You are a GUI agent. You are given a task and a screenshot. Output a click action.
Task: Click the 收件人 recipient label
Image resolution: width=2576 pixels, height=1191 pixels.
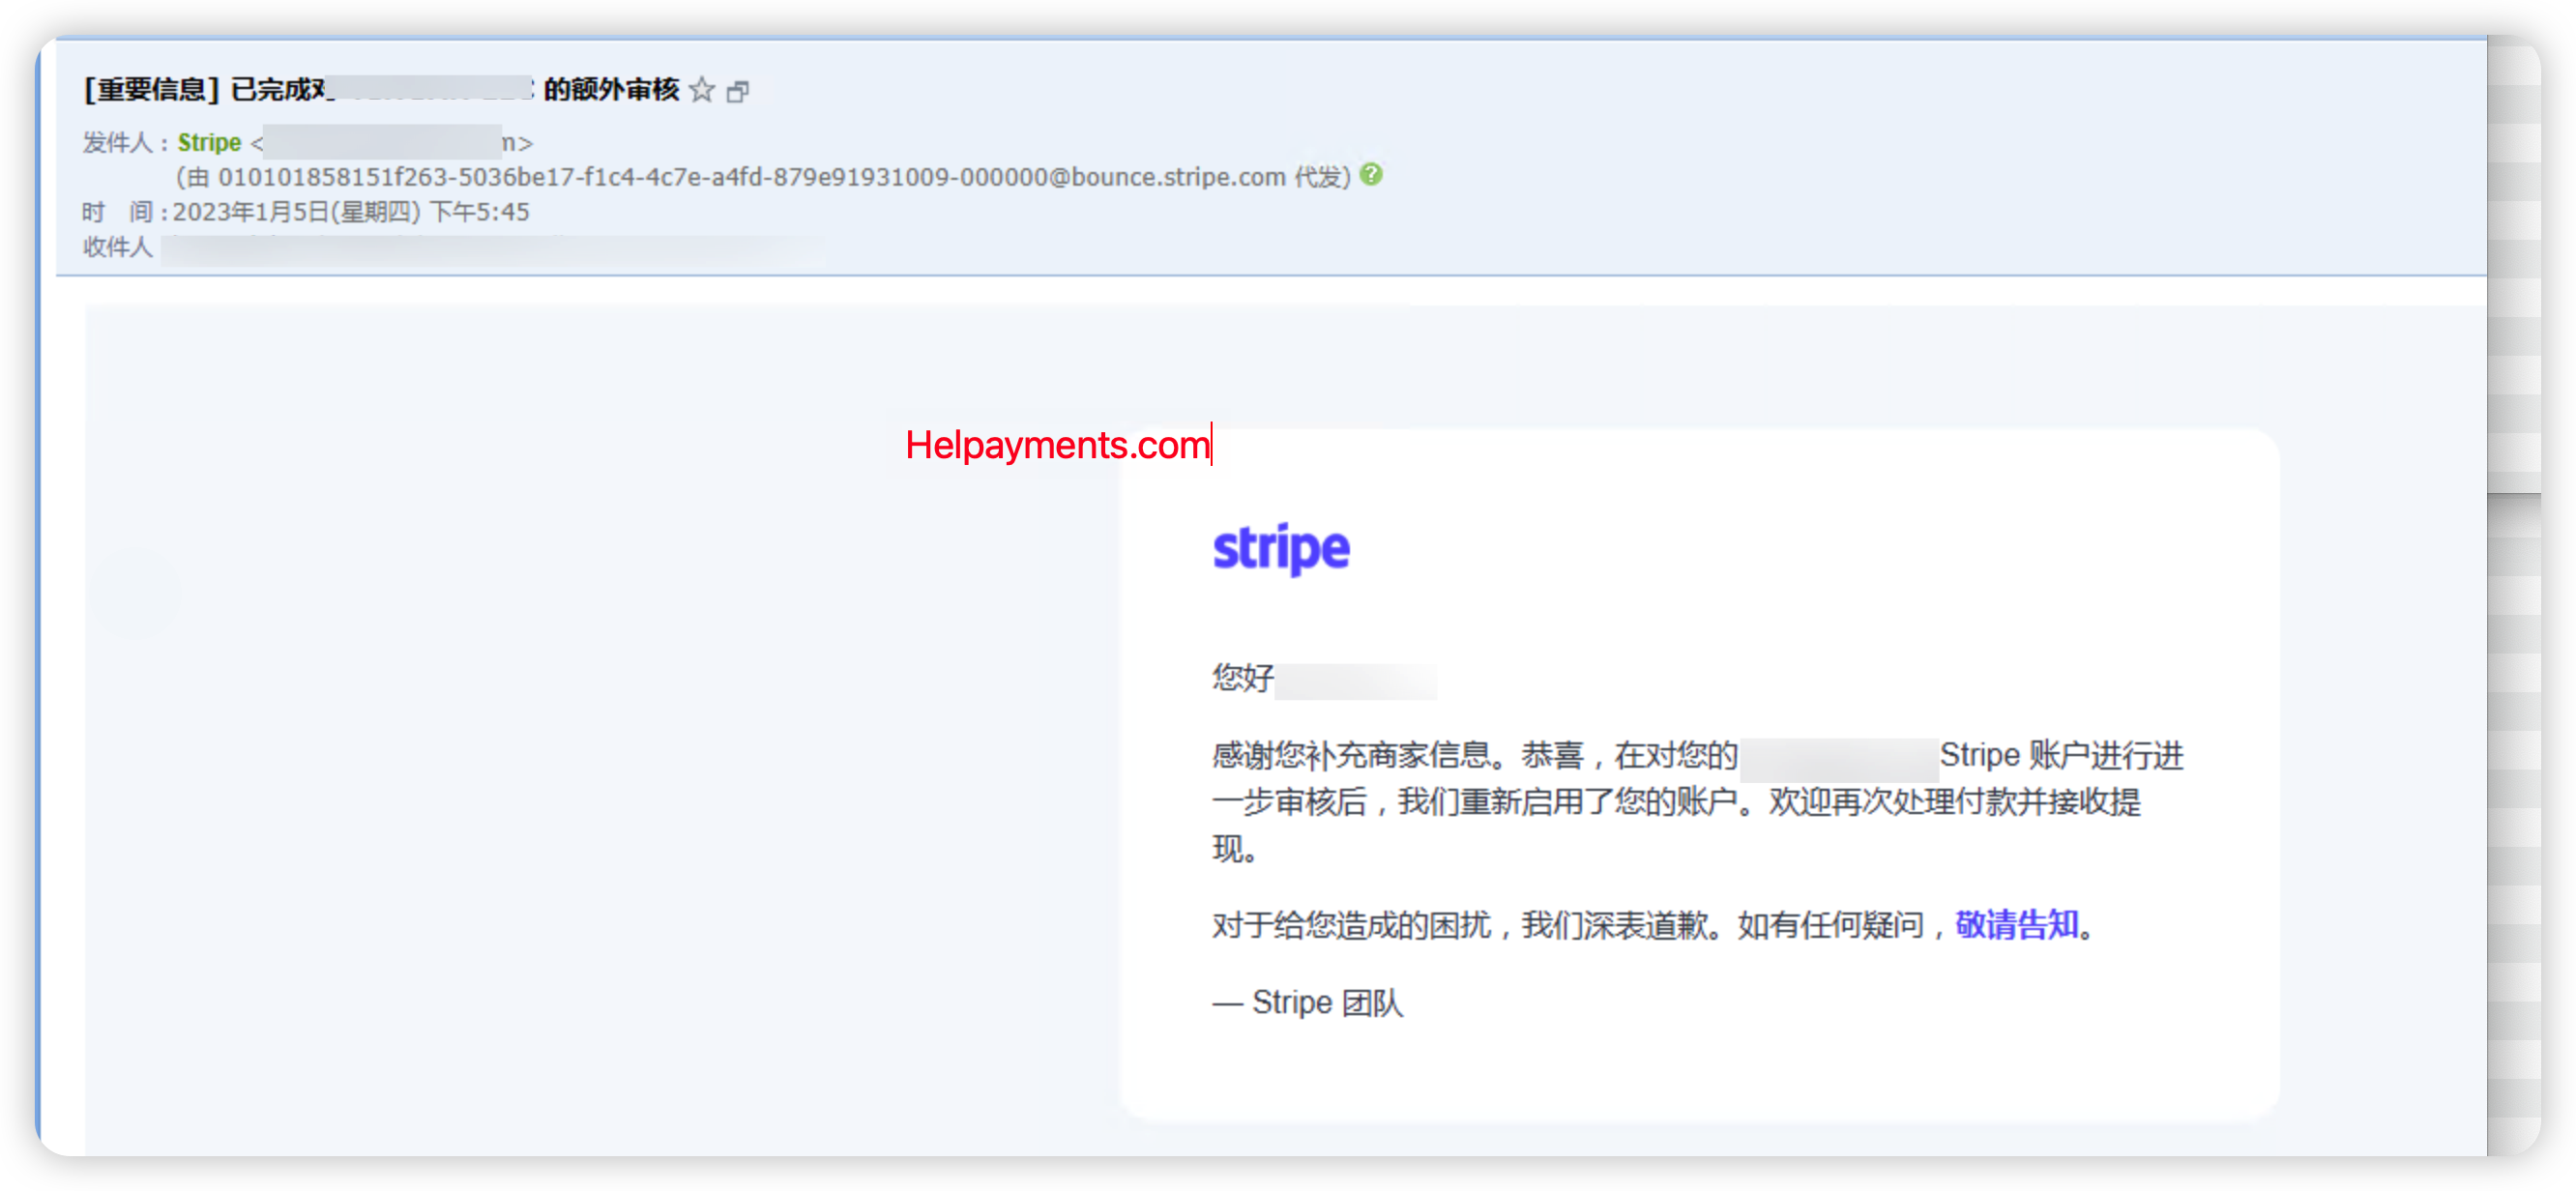click(x=117, y=247)
